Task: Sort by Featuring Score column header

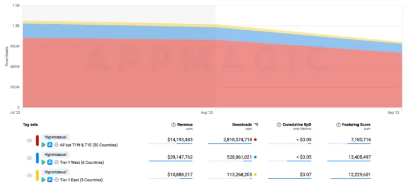Action: [x=356, y=125]
